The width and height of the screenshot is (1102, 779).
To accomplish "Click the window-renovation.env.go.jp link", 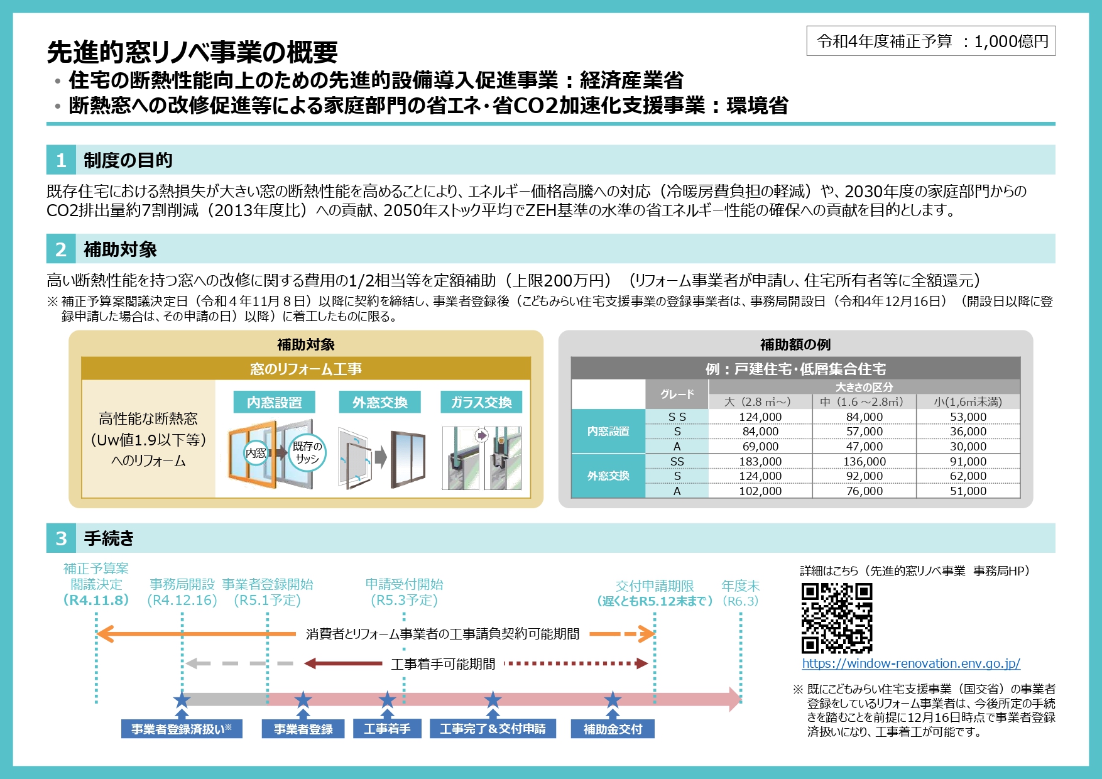I will 910,663.
